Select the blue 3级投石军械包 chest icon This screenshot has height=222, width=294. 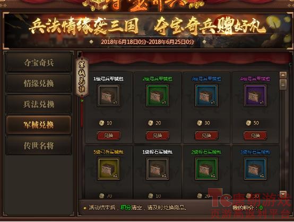255,169
